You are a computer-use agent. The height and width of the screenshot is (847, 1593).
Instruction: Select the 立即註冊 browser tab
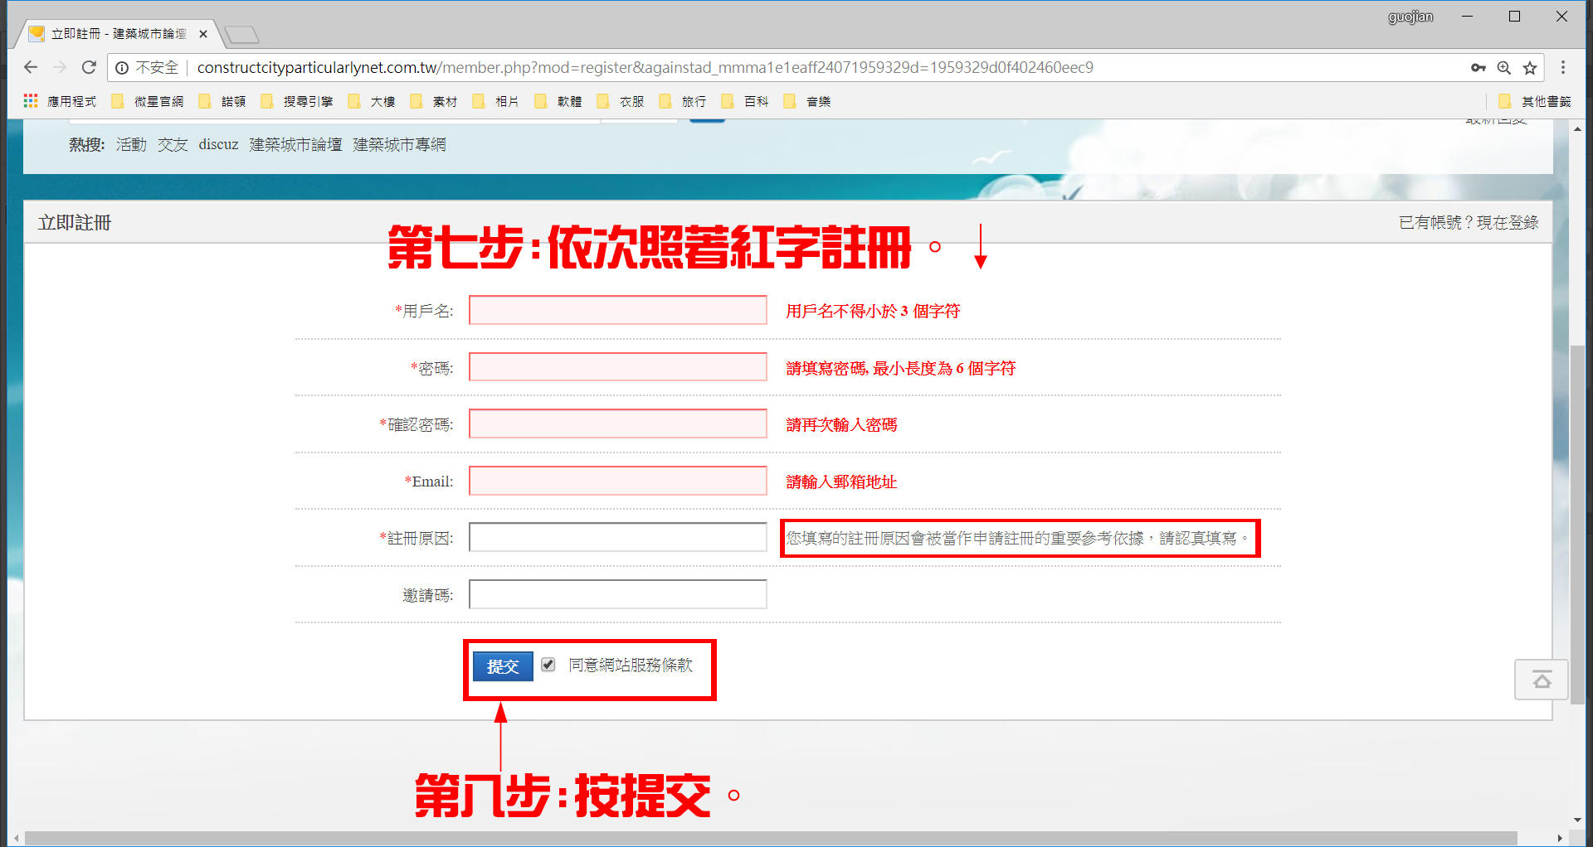tap(118, 34)
